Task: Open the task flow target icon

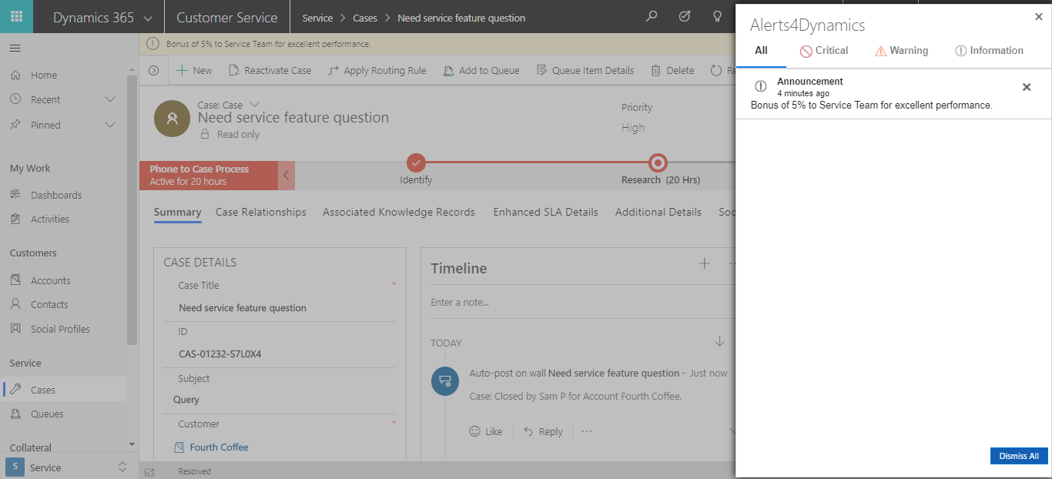Action: click(685, 16)
